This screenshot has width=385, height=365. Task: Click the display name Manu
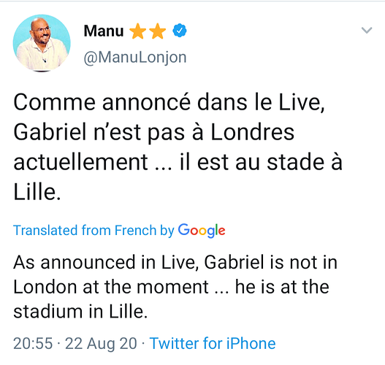(104, 31)
